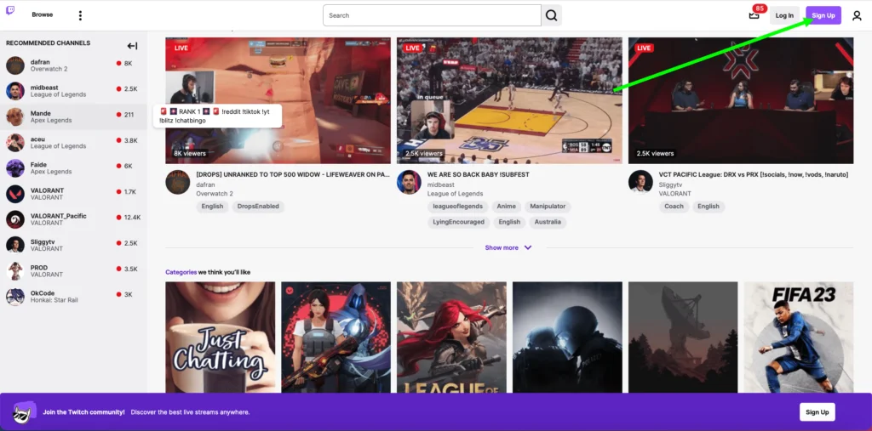
Task: Open VALORANT_Pacific avatar in sidebar
Action: tap(15, 219)
